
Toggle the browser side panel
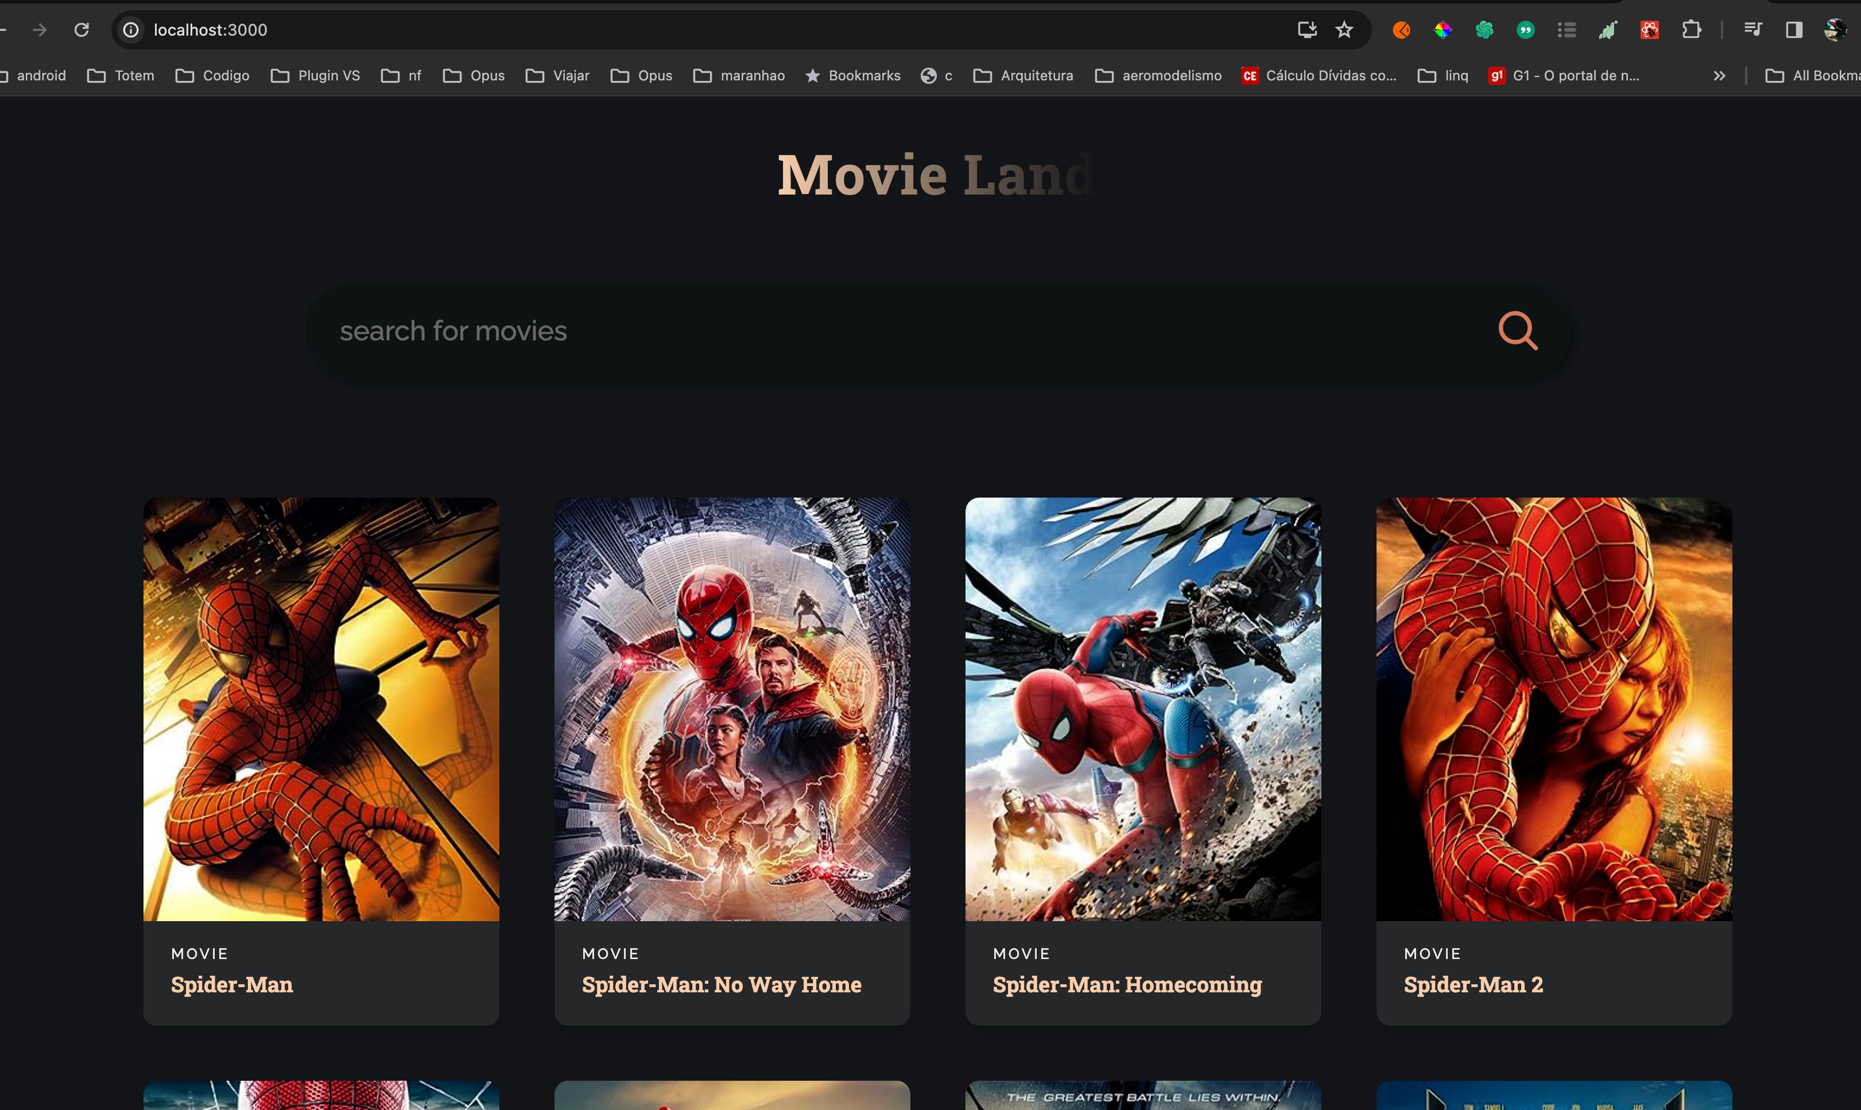click(1794, 30)
